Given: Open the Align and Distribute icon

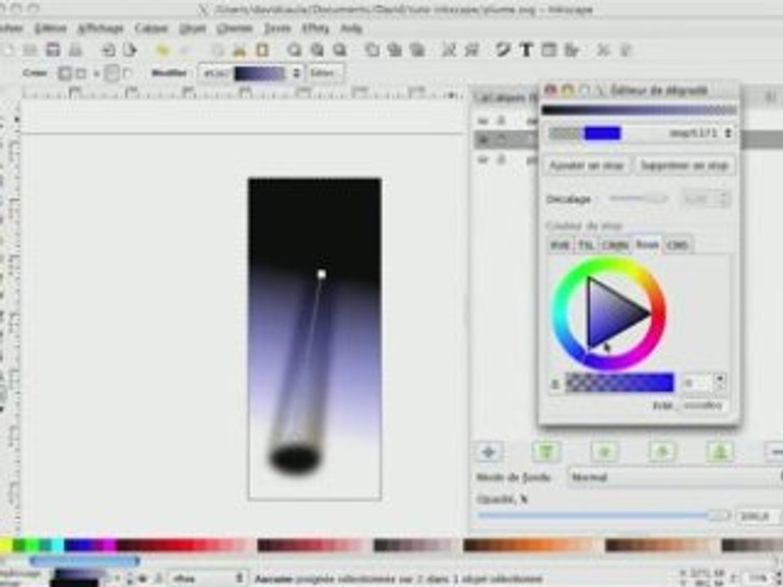Looking at the screenshot, I should tap(571, 50).
